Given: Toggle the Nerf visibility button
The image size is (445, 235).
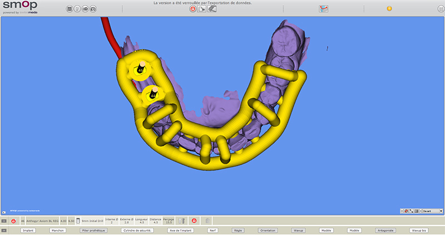Looking at the screenshot, I should click(x=212, y=230).
